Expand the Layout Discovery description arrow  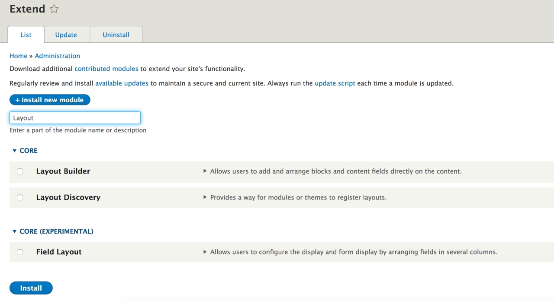point(205,197)
